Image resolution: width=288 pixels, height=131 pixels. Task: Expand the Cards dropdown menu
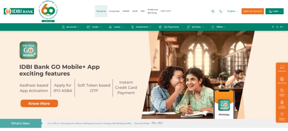click(x=94, y=27)
